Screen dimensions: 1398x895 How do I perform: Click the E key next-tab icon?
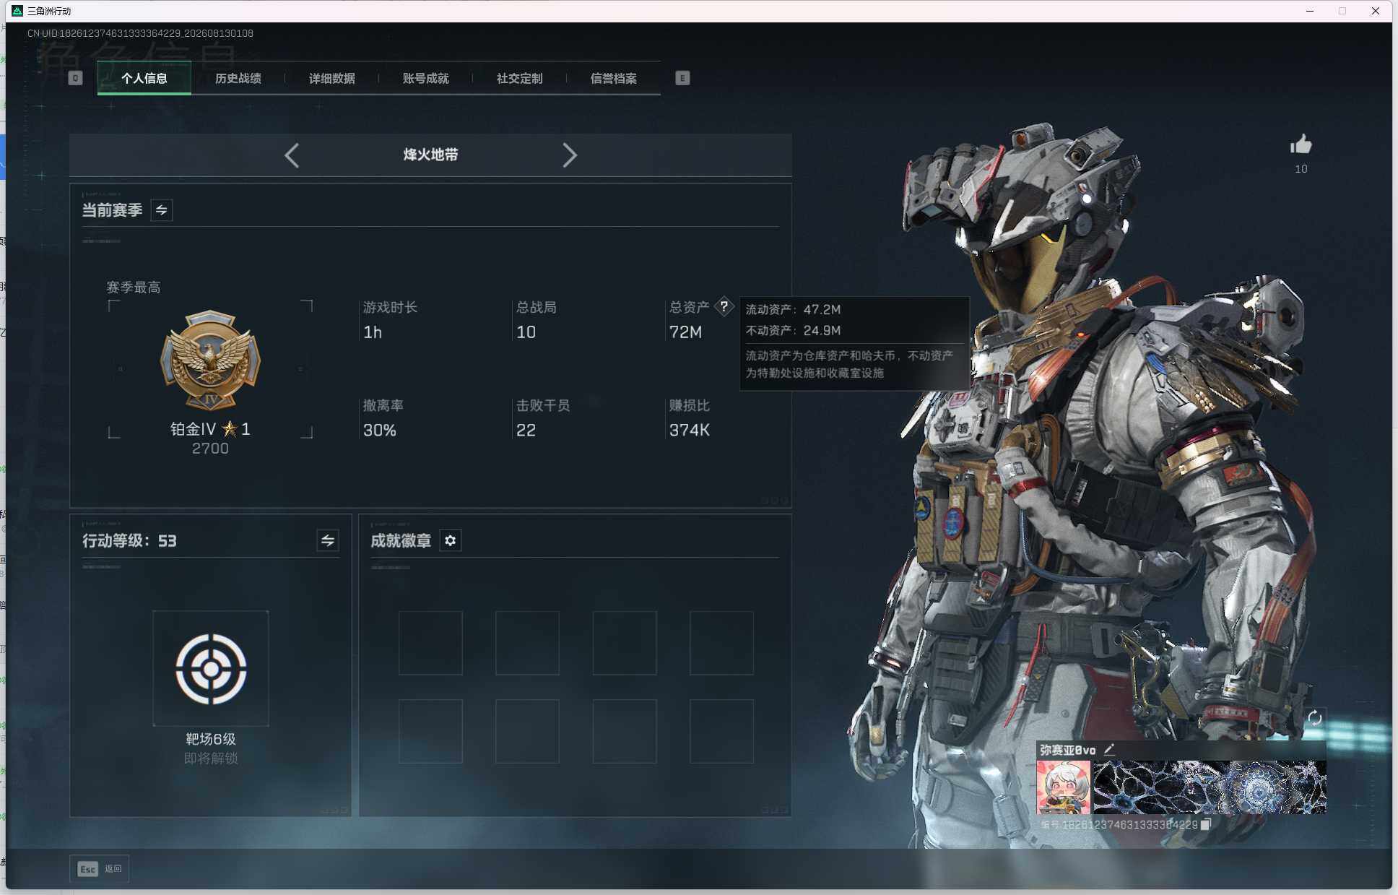(682, 78)
